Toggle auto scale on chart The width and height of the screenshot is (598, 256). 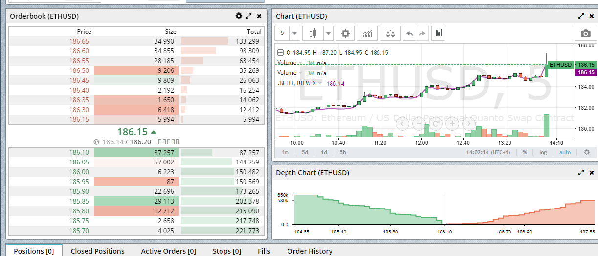coord(565,152)
